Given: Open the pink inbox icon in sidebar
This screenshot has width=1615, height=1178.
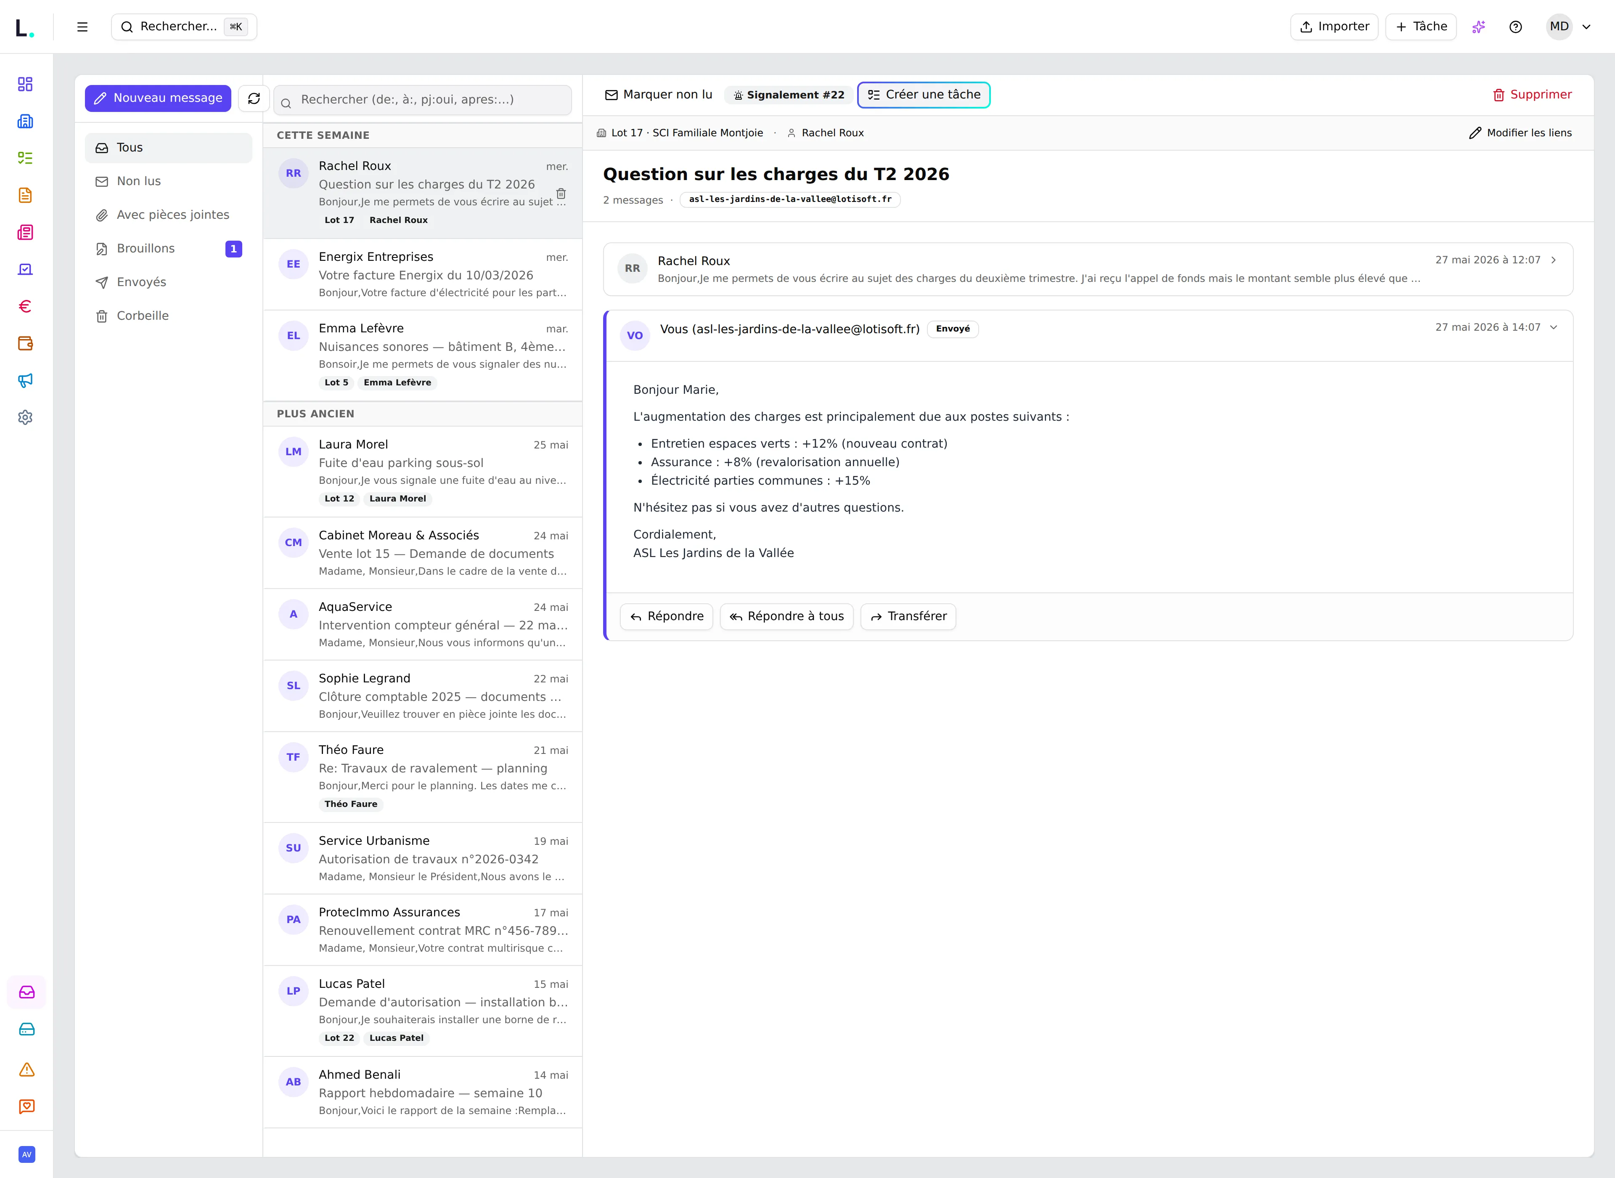Looking at the screenshot, I should [26, 992].
